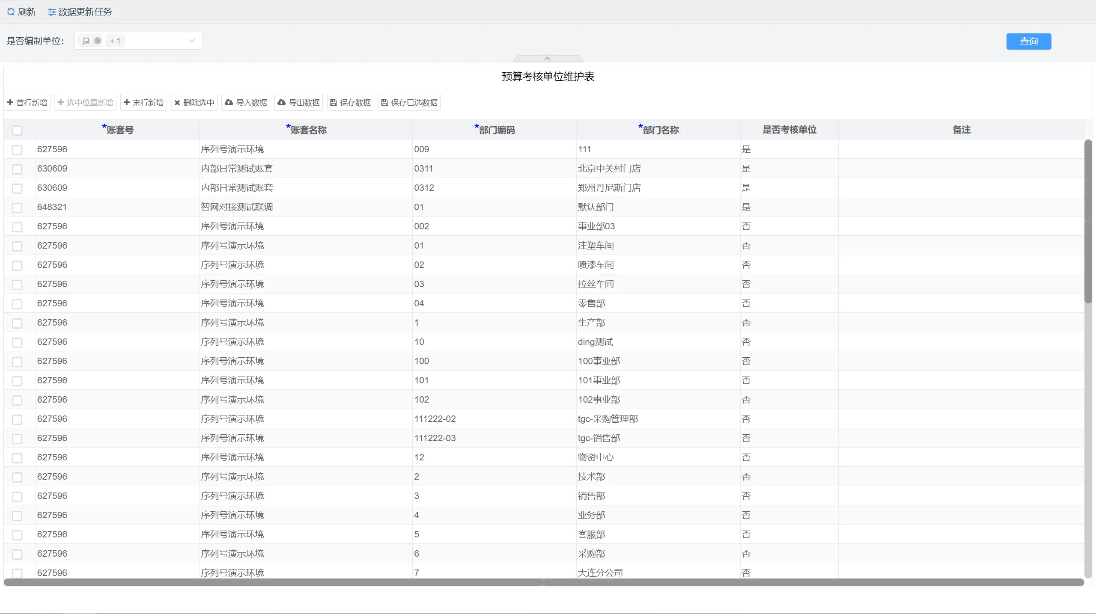Check the row for 生产部
The height and width of the screenshot is (614, 1096).
point(17,323)
